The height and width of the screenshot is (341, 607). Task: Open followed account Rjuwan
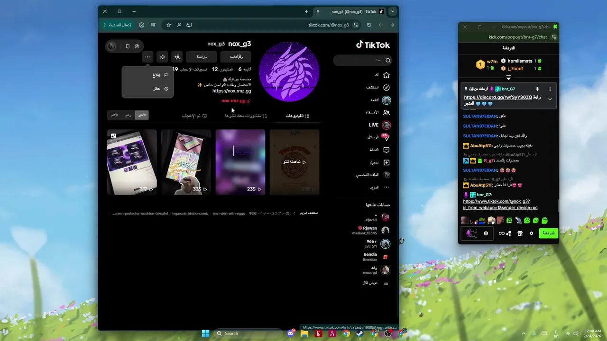click(x=371, y=230)
